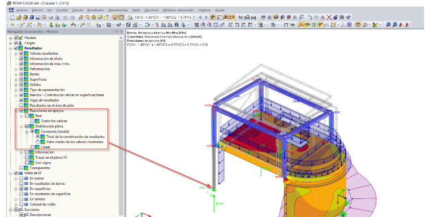Image resolution: width=430 pixels, height=217 pixels.
Task: Open the Archivo menu
Action: (x=21, y=10)
